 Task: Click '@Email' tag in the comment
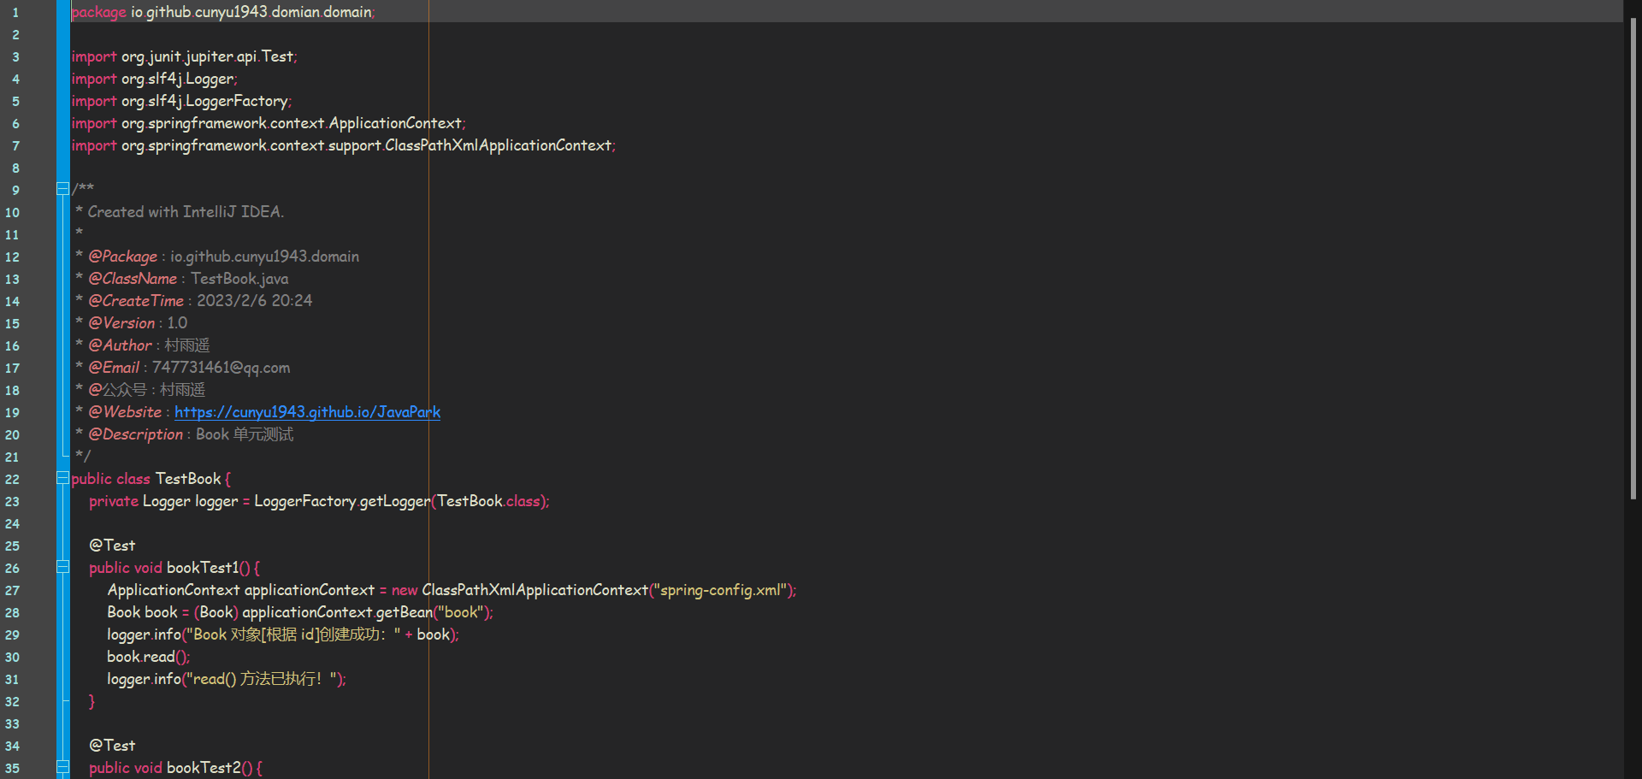(114, 368)
